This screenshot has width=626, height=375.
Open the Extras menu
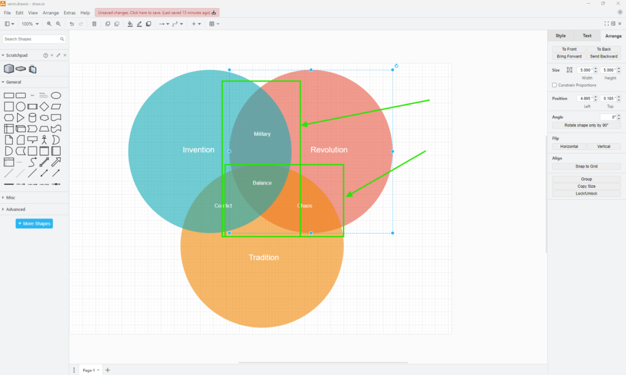pos(70,13)
